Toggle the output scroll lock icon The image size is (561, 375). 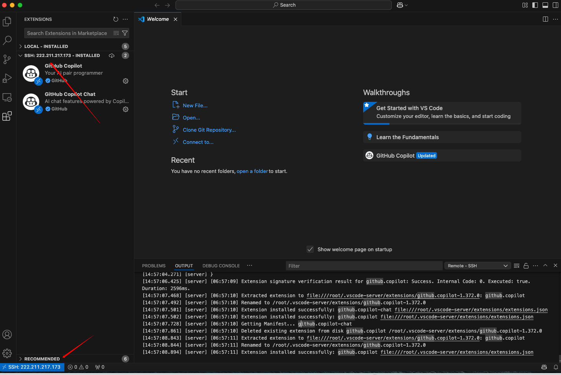point(526,266)
